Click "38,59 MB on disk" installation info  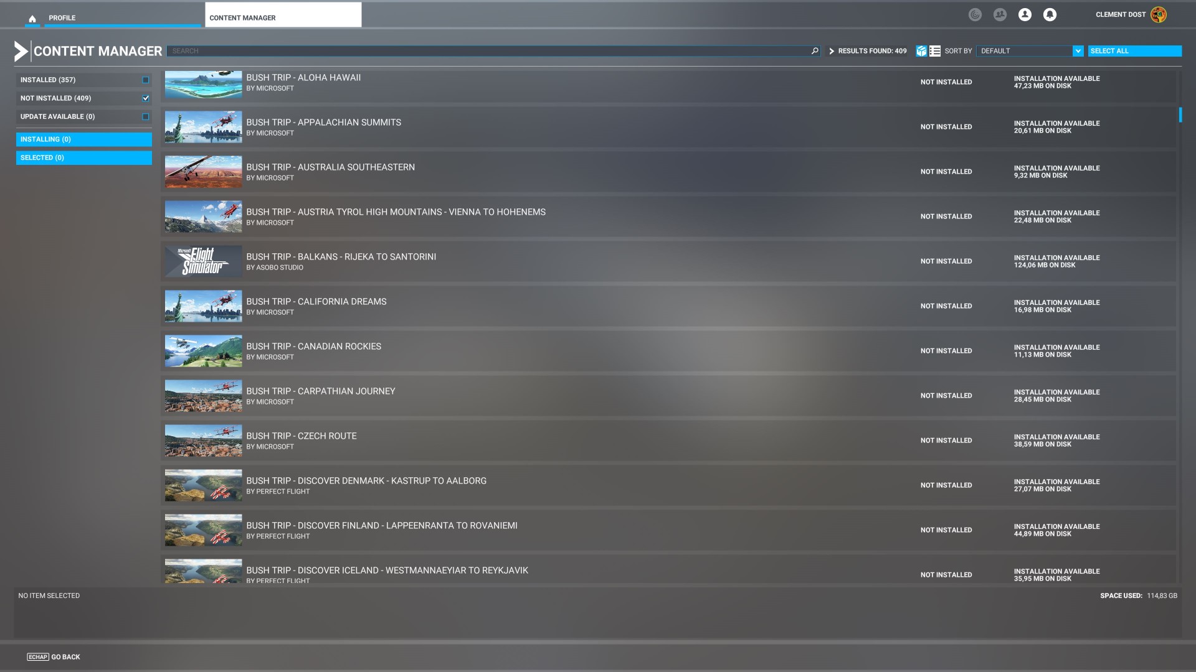1043,444
